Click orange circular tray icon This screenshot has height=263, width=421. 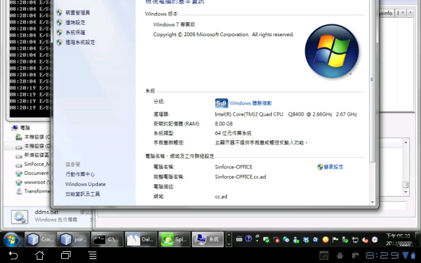click(325, 239)
